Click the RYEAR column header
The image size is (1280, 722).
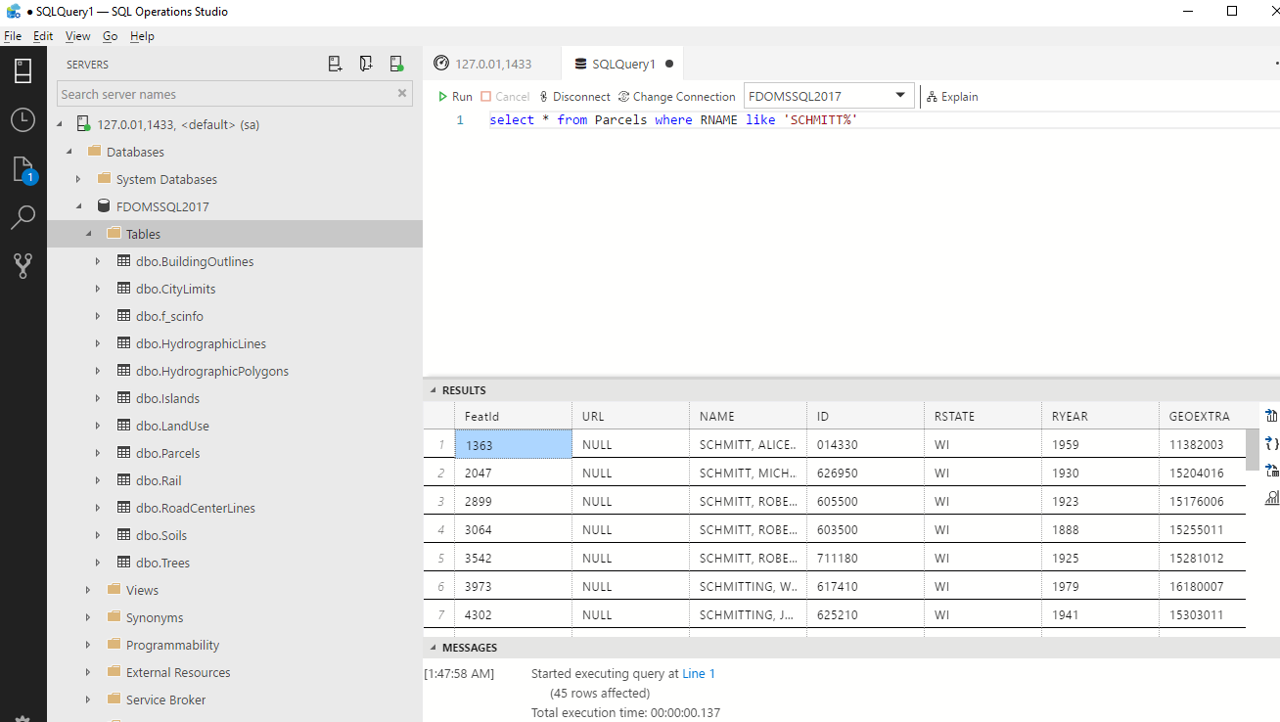click(1100, 416)
